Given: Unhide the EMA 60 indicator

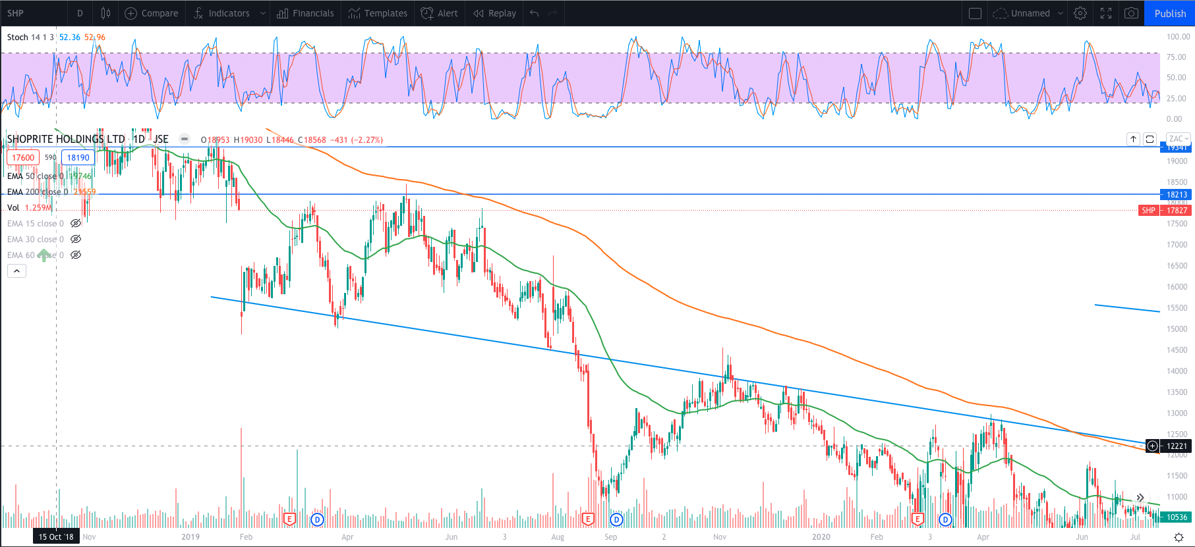Looking at the screenshot, I should tap(76, 255).
